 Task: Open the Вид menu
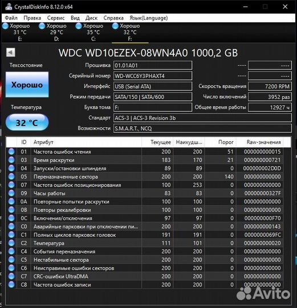tap(75, 18)
